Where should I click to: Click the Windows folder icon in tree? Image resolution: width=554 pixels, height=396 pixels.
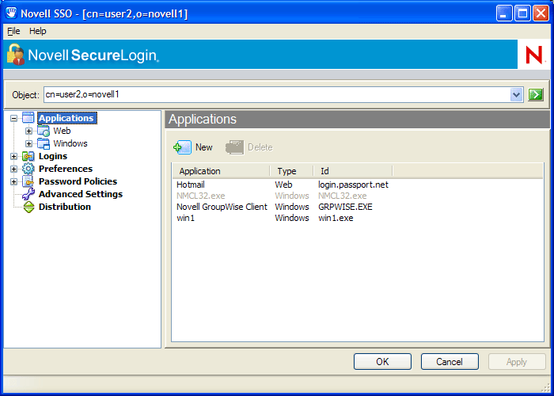tap(44, 143)
